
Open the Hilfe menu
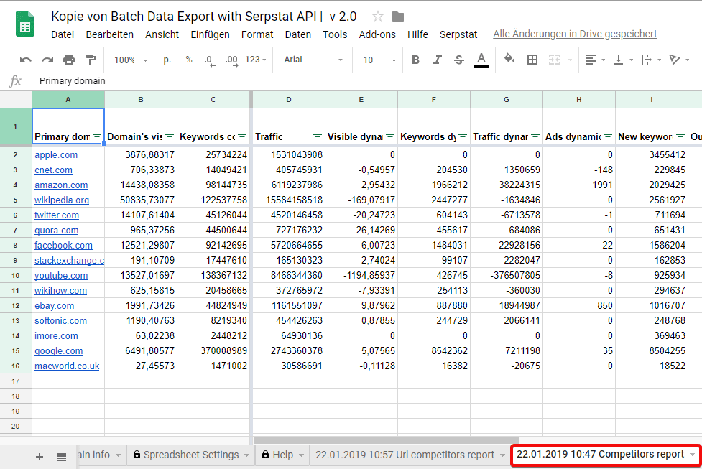coord(417,34)
